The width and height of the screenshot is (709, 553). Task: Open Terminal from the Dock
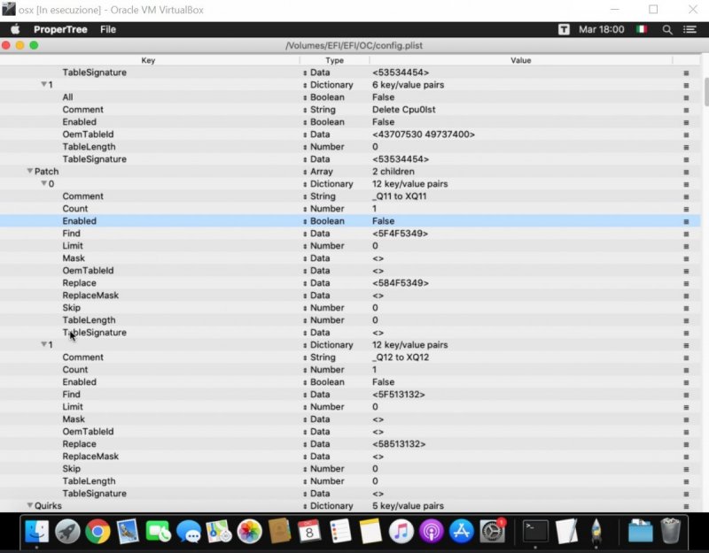[535, 532]
